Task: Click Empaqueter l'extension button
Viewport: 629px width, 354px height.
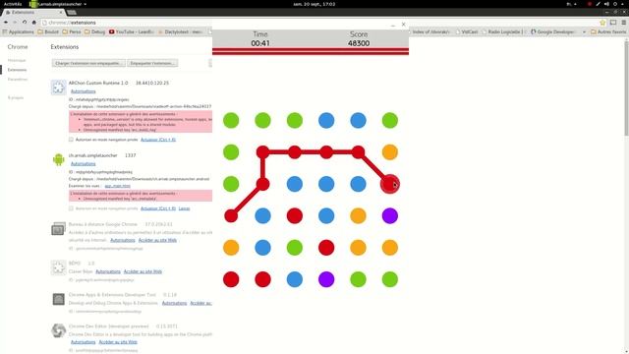Action: [x=152, y=63]
